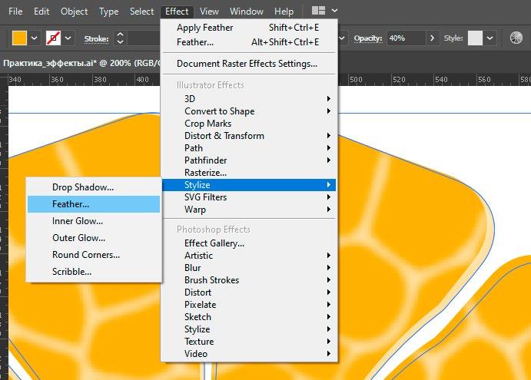Click the graphic Style swatch
Viewport: 531px width, 380px height.
coord(475,38)
